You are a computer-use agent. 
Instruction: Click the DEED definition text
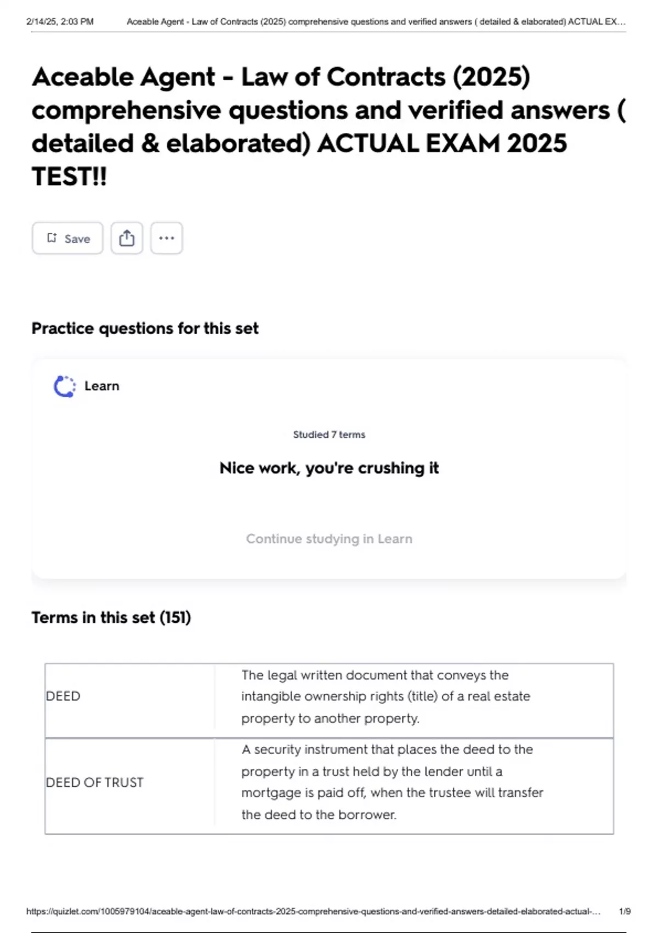click(x=385, y=696)
